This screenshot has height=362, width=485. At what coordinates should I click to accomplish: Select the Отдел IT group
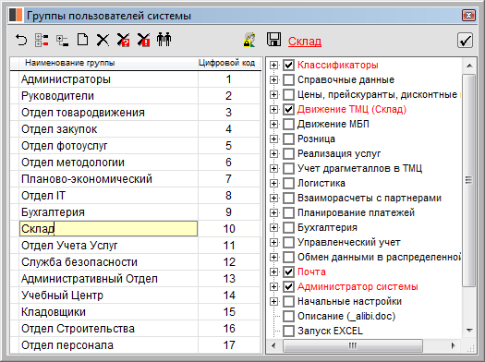click(108, 196)
